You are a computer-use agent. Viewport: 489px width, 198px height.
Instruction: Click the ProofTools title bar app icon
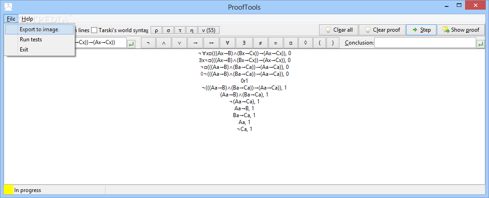(x=8, y=6)
